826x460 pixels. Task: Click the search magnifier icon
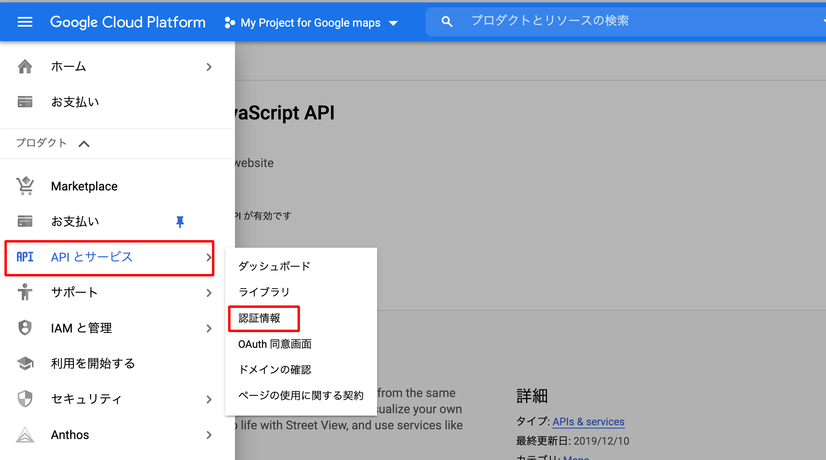tap(447, 21)
